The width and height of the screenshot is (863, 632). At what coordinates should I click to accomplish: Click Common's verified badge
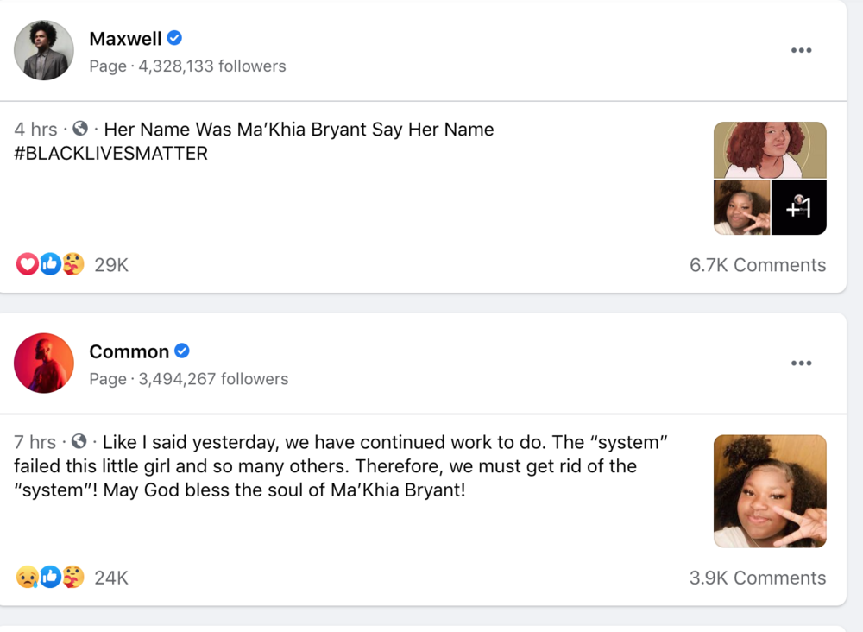coord(182,351)
